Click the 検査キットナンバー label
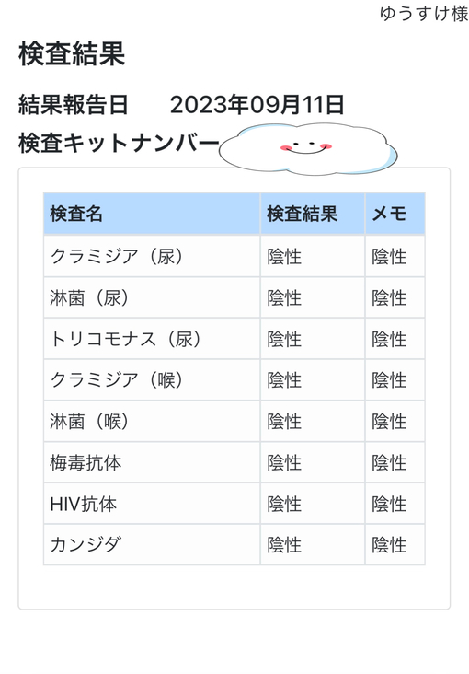Image resolution: width=469 pixels, height=674 pixels. click(x=119, y=143)
